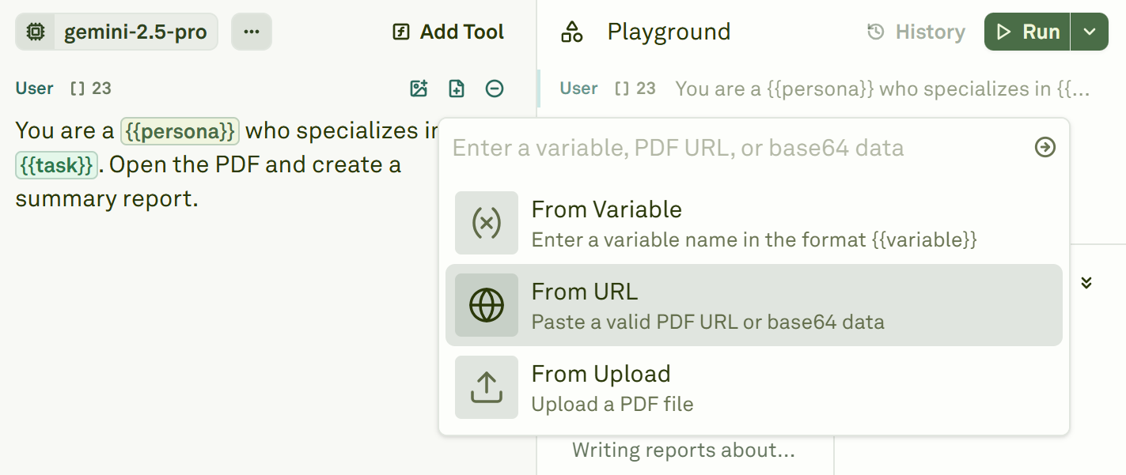This screenshot has width=1126, height=475.
Task: Click the Playground shapes icon
Action: [x=571, y=32]
